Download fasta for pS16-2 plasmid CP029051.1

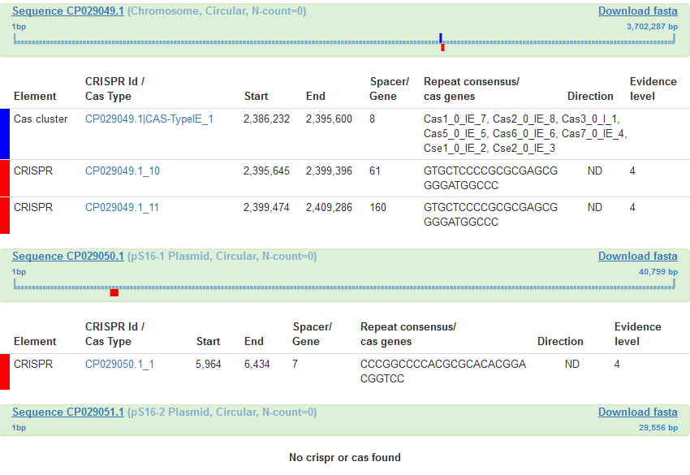point(637,412)
